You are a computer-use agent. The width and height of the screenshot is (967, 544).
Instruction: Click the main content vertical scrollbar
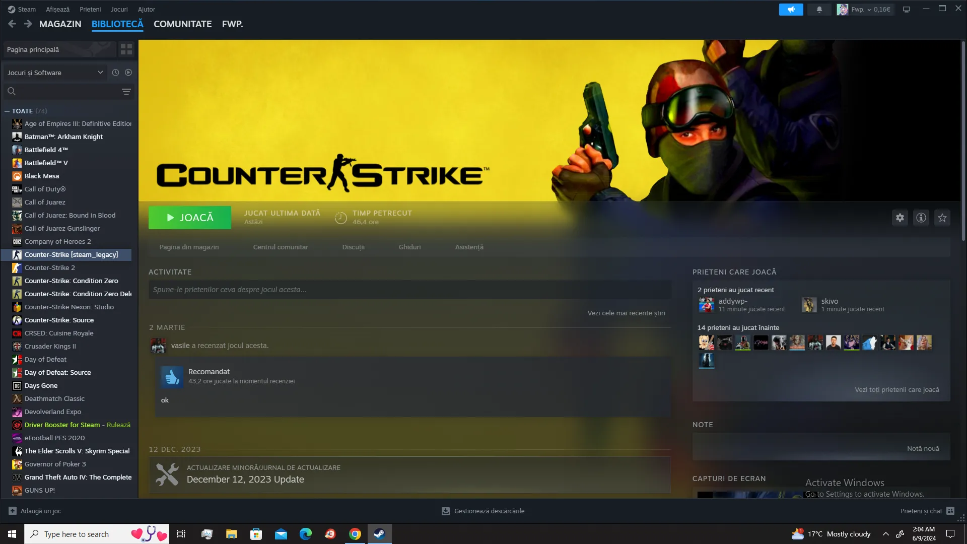tap(963, 141)
